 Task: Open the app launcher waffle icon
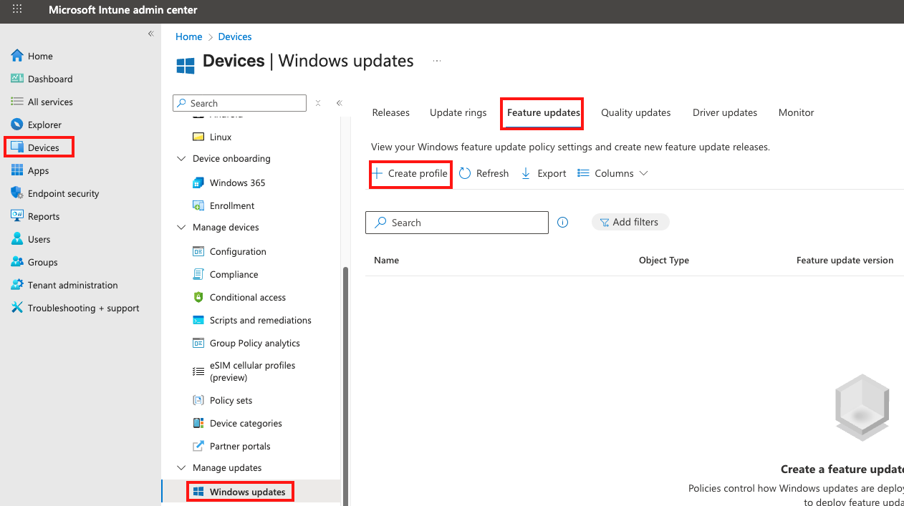point(17,10)
